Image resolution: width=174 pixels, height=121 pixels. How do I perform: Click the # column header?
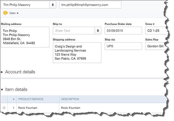coord(14,99)
